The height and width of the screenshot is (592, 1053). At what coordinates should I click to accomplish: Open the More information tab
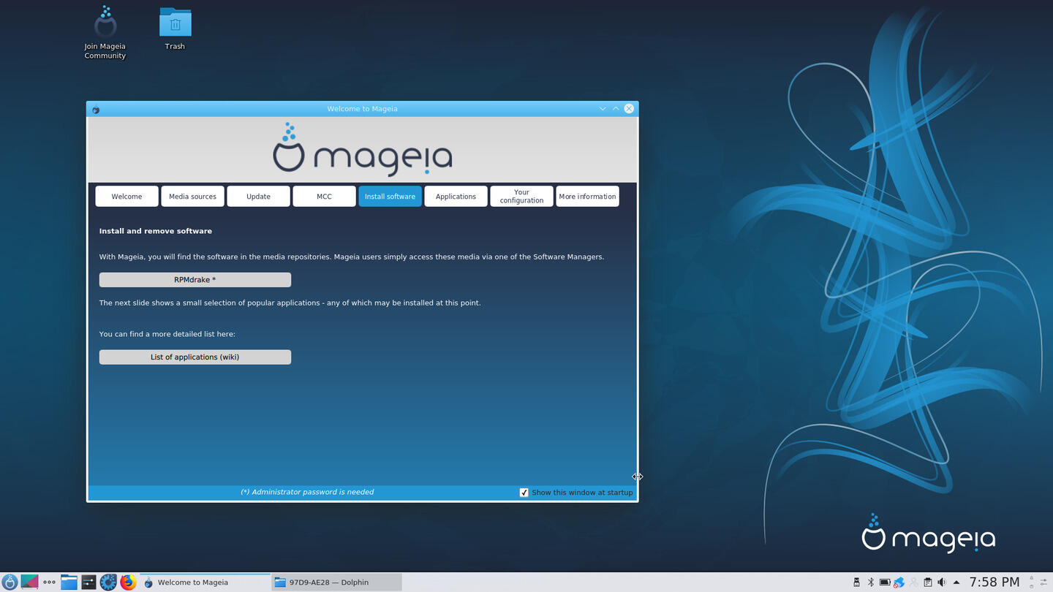(587, 197)
